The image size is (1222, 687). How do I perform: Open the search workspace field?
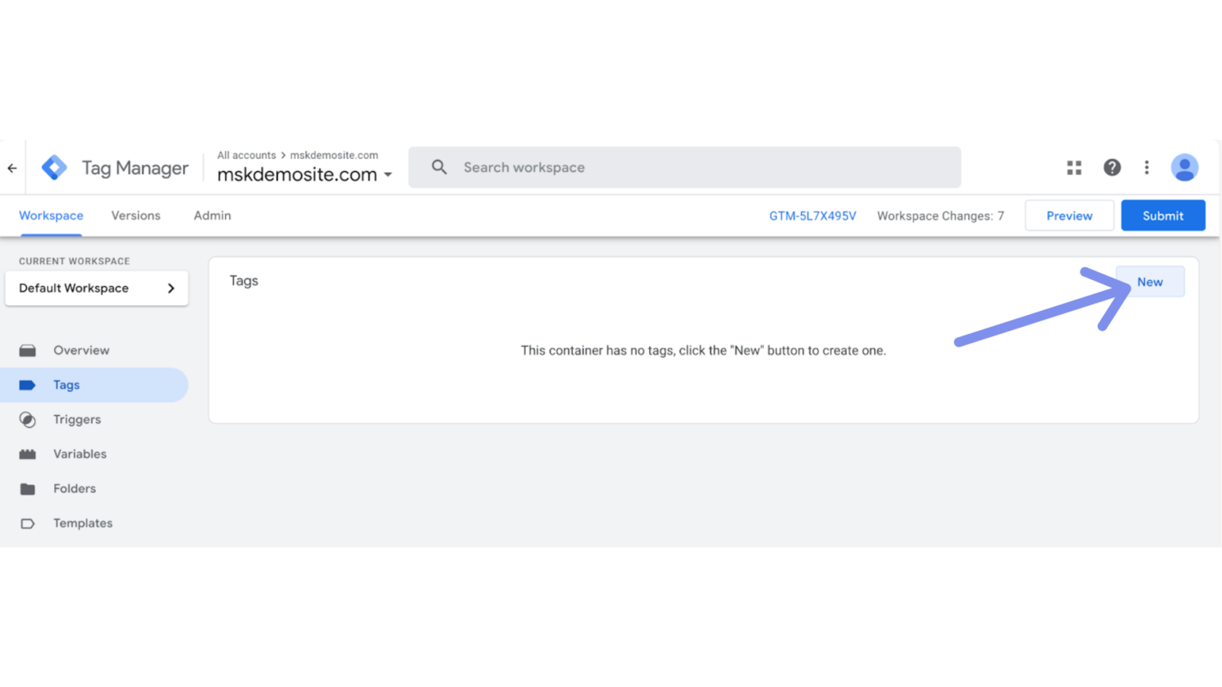coord(684,167)
